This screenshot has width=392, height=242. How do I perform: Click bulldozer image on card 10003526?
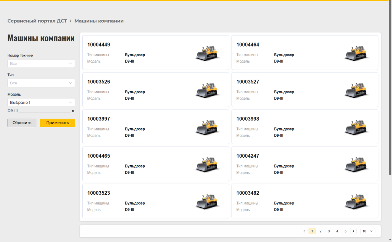pos(207,90)
